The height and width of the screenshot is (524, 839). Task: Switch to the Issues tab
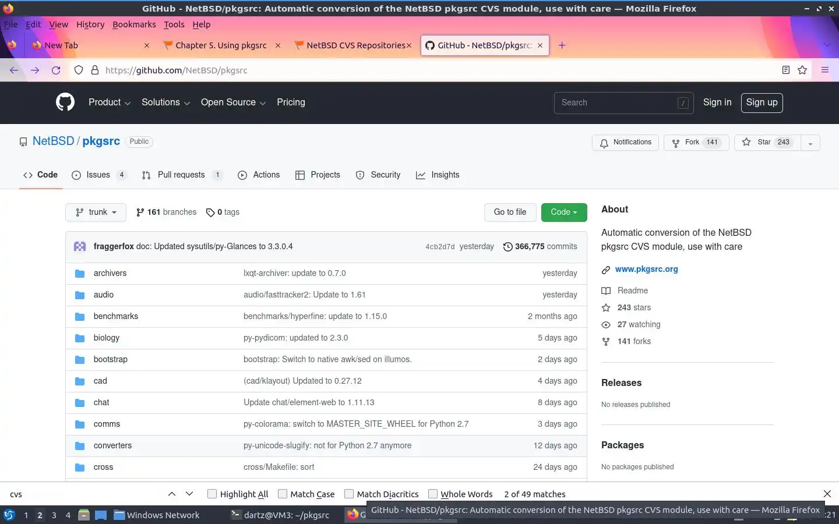pyautogui.click(x=98, y=175)
